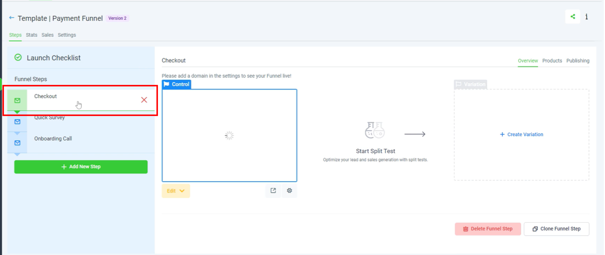
Task: Click the red X on Checkout step
Action: pyautogui.click(x=144, y=100)
